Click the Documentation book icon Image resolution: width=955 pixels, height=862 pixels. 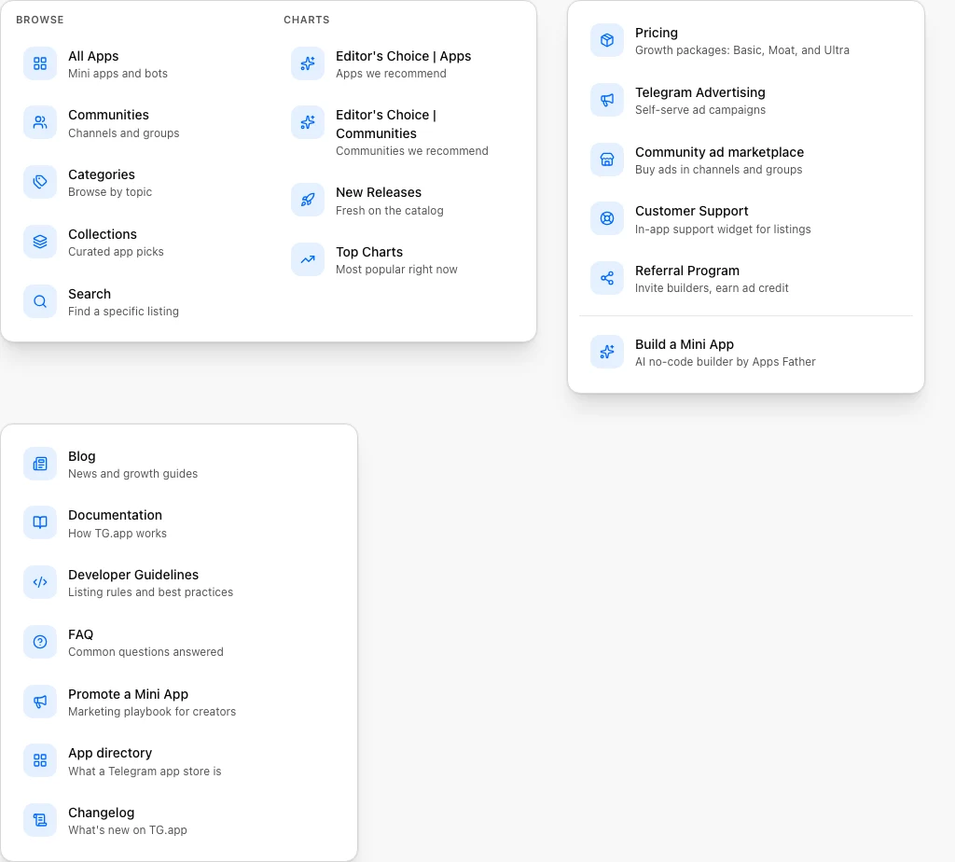pos(40,522)
